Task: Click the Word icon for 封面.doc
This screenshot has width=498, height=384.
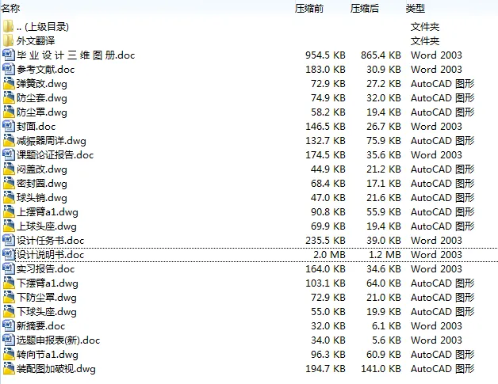Action: point(9,126)
